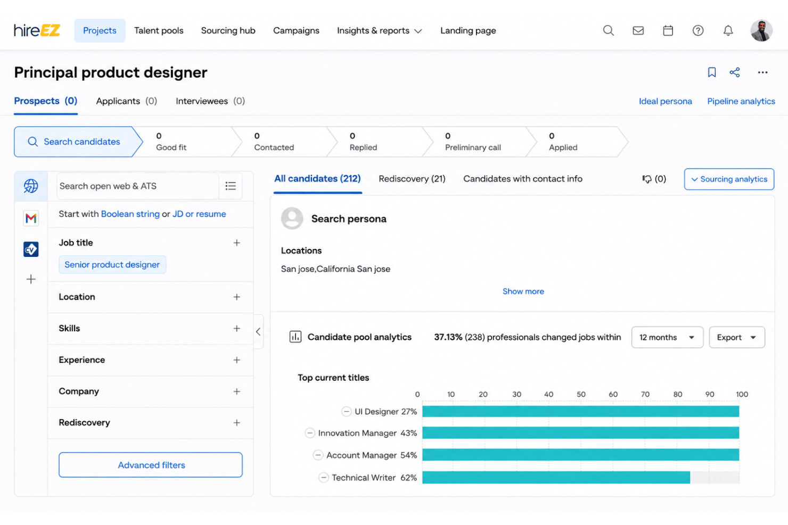The width and height of the screenshot is (788, 525).
Task: Select the open web globe source icon
Action: pos(31,186)
